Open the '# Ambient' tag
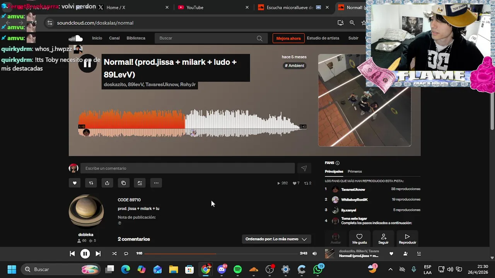This screenshot has height=278, width=495. tap(295, 66)
